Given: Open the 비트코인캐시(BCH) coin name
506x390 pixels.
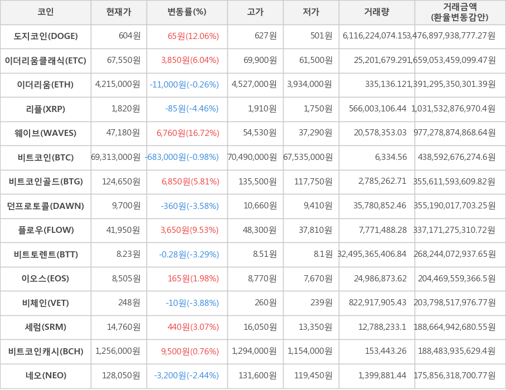Looking at the screenshot, I should coord(46,352).
